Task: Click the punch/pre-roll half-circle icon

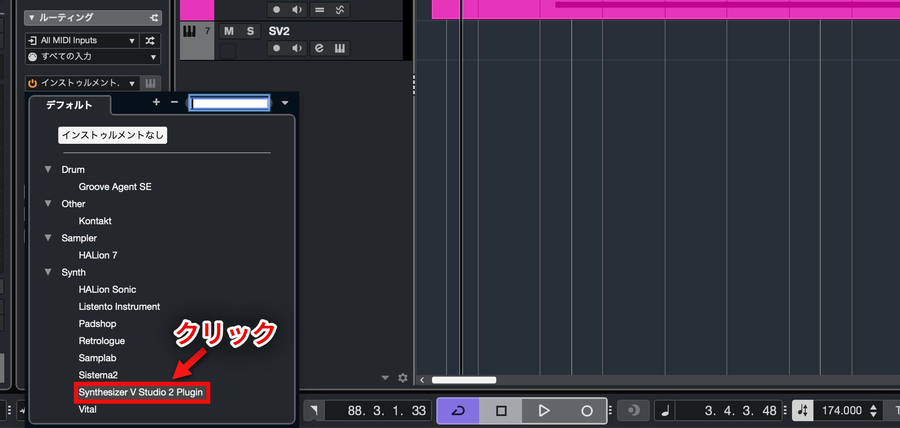Action: point(633,411)
